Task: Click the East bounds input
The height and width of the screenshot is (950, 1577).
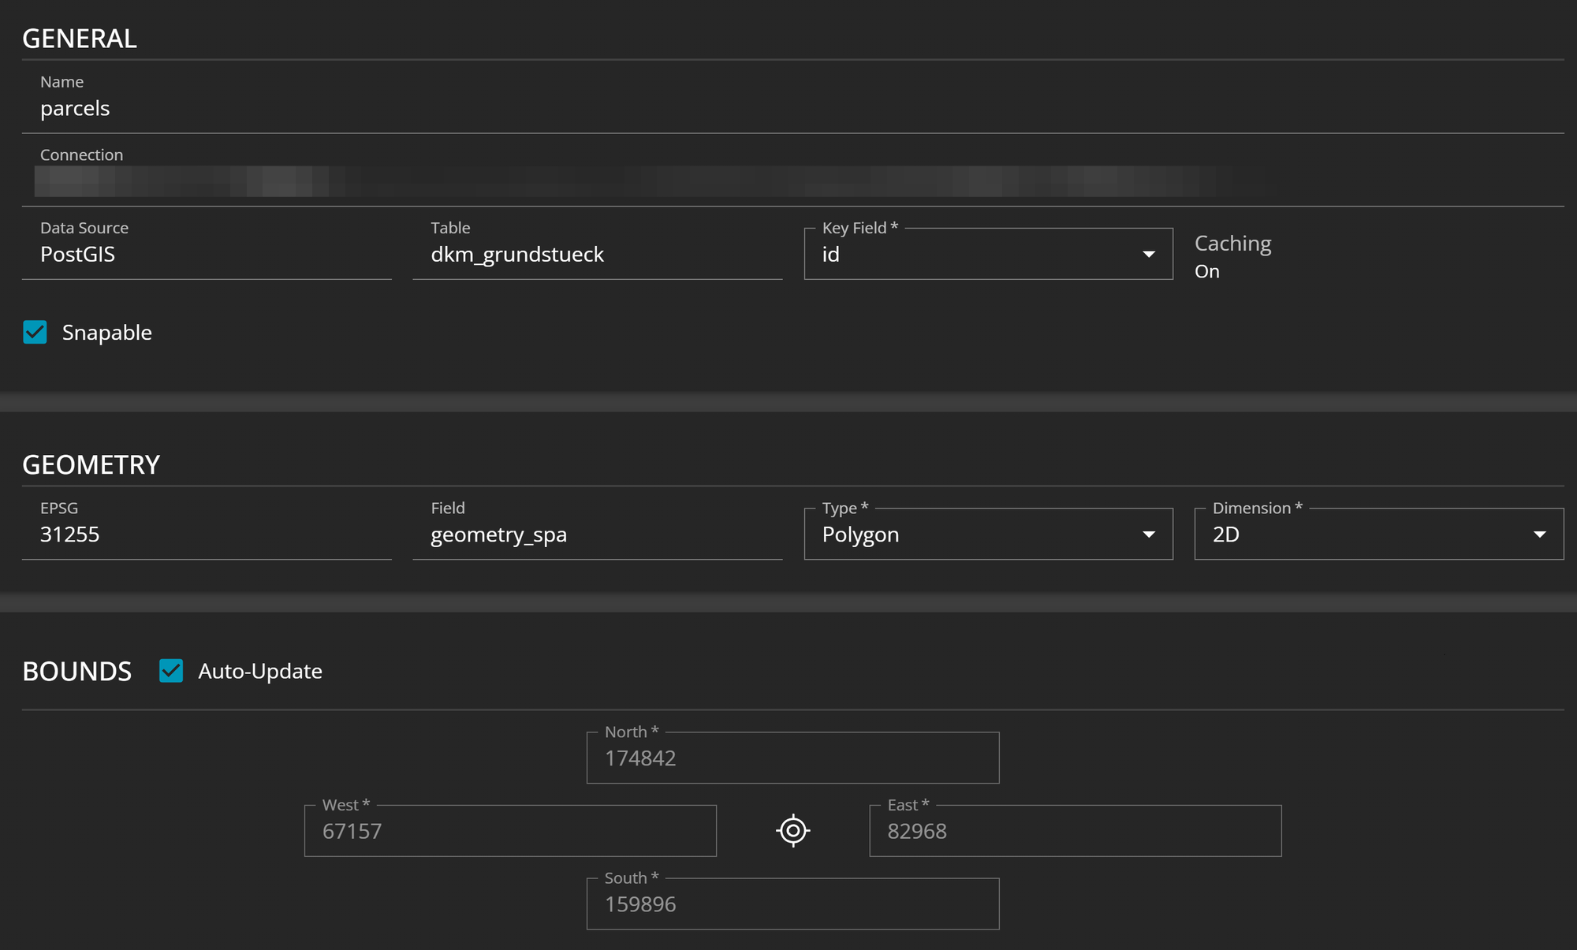Action: point(1075,831)
